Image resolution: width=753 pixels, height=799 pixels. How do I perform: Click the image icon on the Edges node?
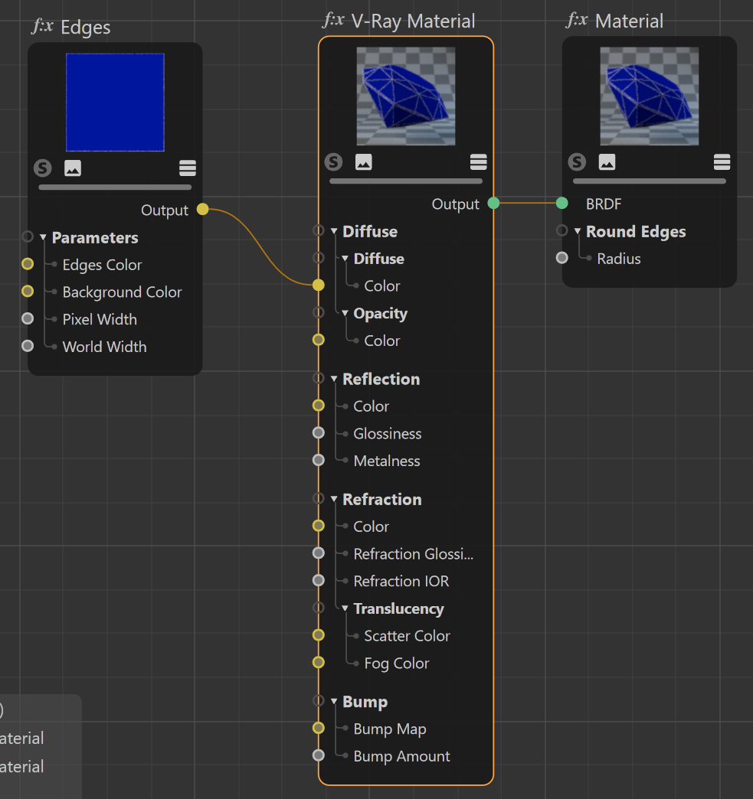73,168
